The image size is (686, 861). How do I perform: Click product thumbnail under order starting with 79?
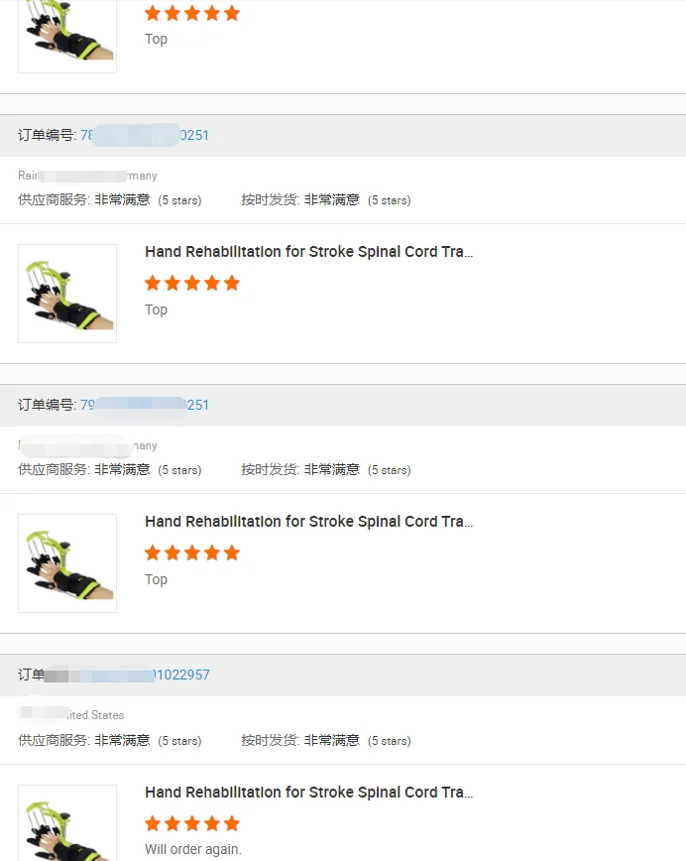coord(67,563)
